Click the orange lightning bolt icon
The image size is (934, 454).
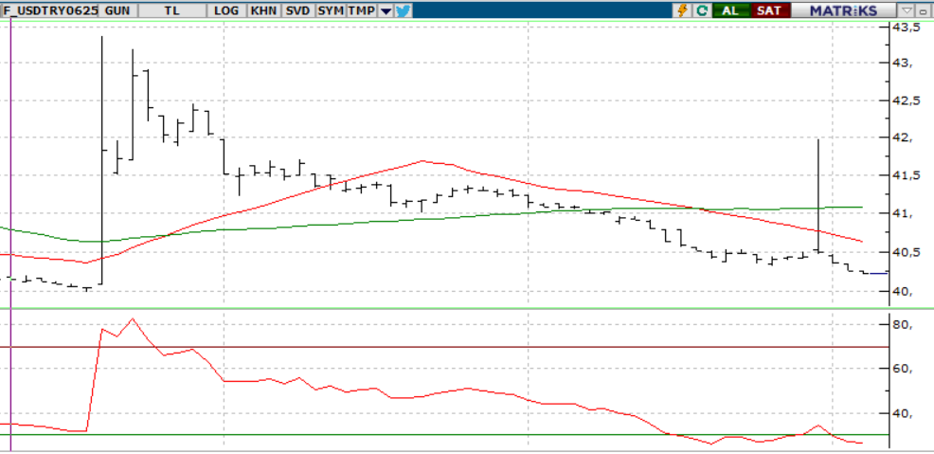pyautogui.click(x=683, y=10)
